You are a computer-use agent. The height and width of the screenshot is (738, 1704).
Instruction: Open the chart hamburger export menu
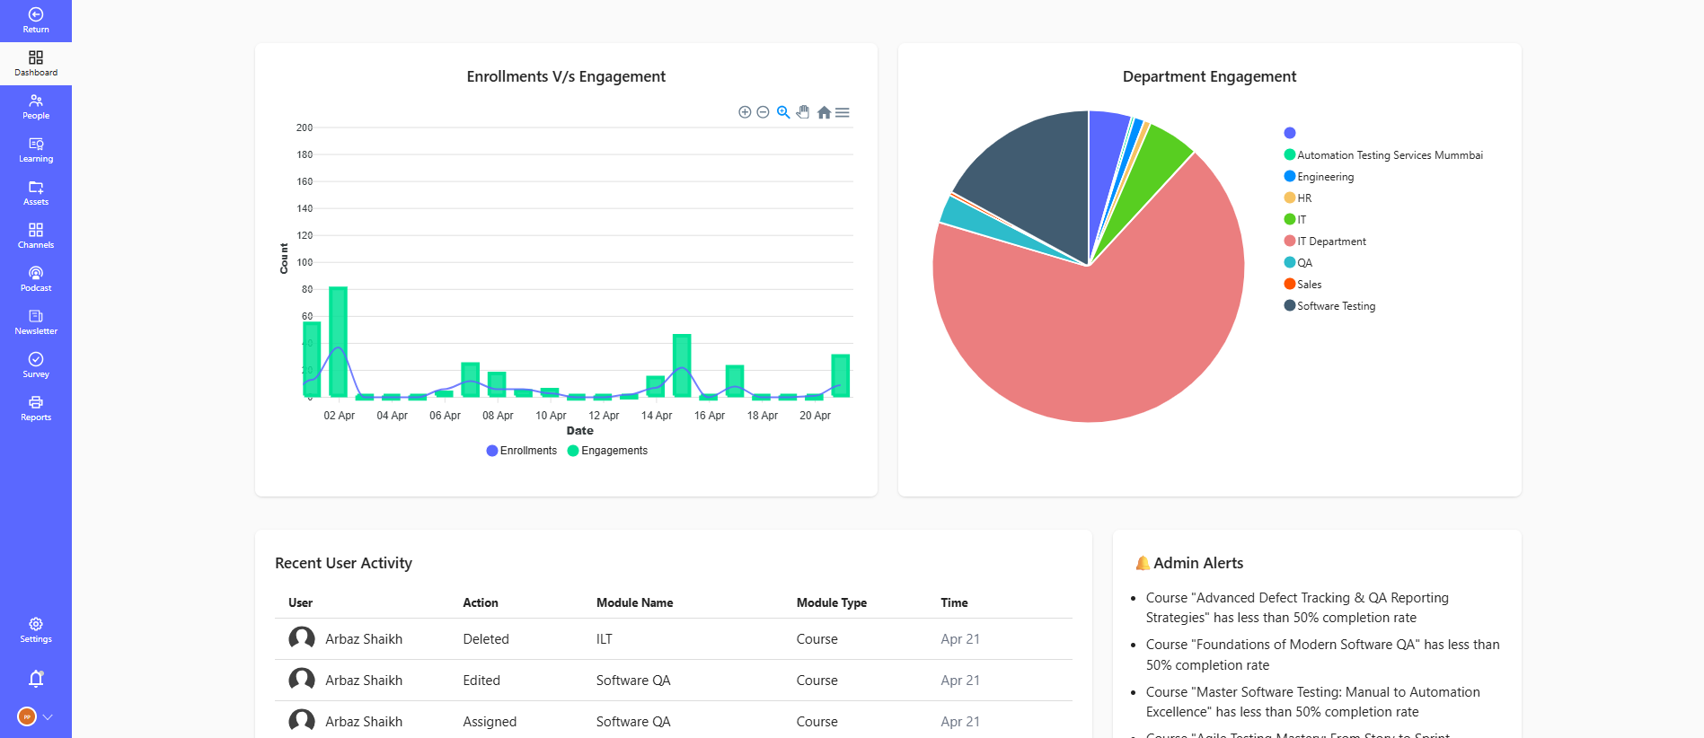pyautogui.click(x=843, y=112)
